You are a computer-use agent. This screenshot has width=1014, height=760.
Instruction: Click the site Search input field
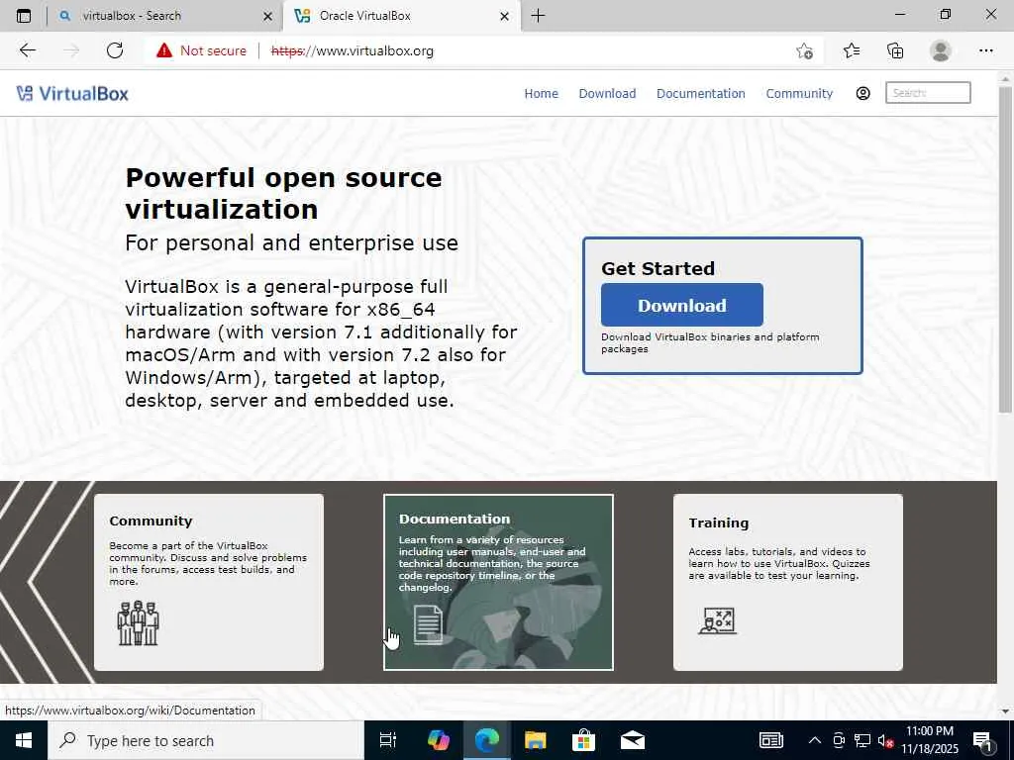click(928, 93)
